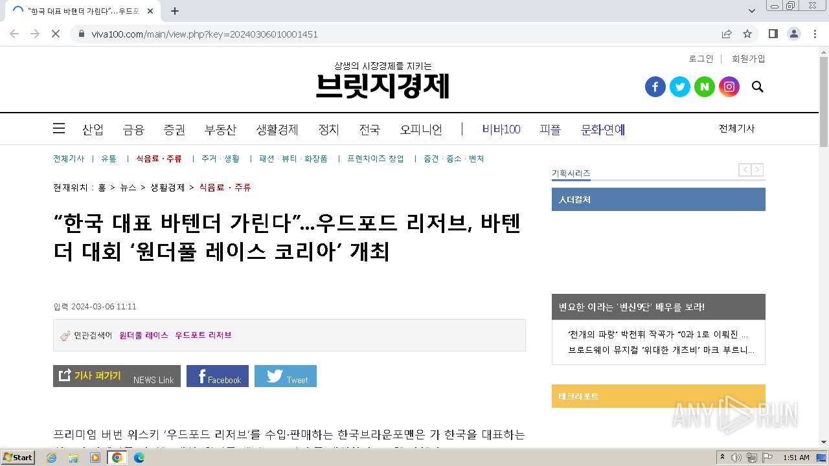The height and width of the screenshot is (466, 829).
Task: Open 부동산 menu section
Action: point(220,129)
